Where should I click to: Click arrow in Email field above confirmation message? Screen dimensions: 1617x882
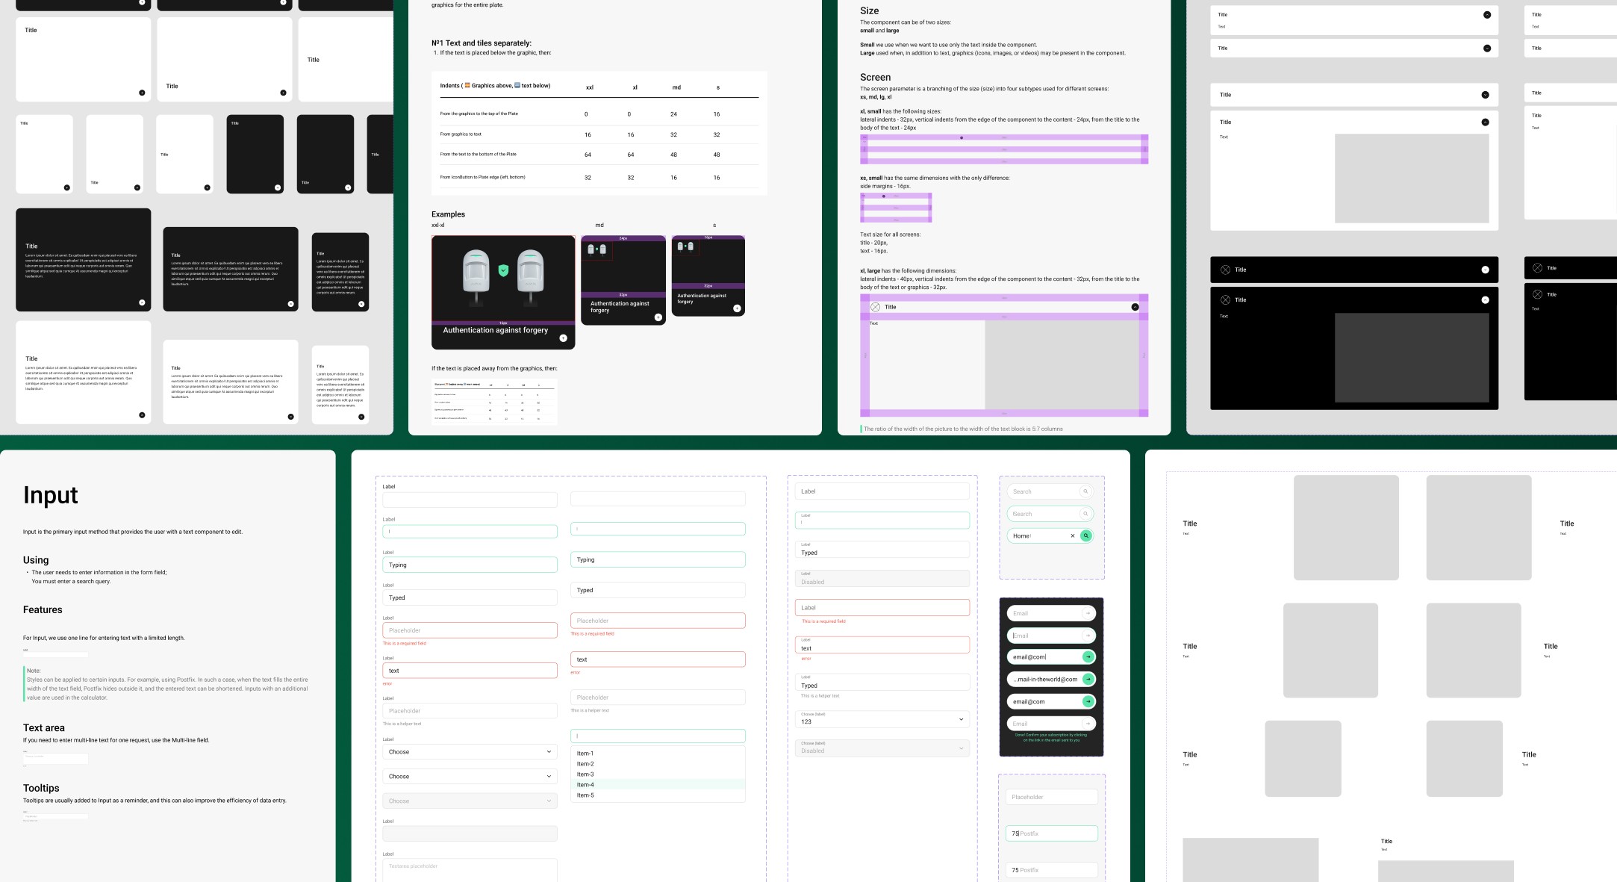tap(1088, 723)
